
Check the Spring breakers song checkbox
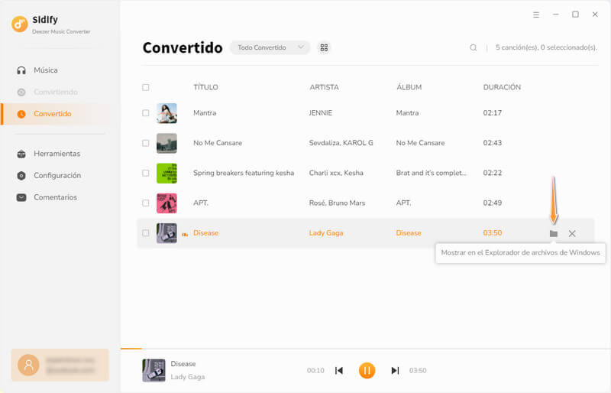(146, 174)
